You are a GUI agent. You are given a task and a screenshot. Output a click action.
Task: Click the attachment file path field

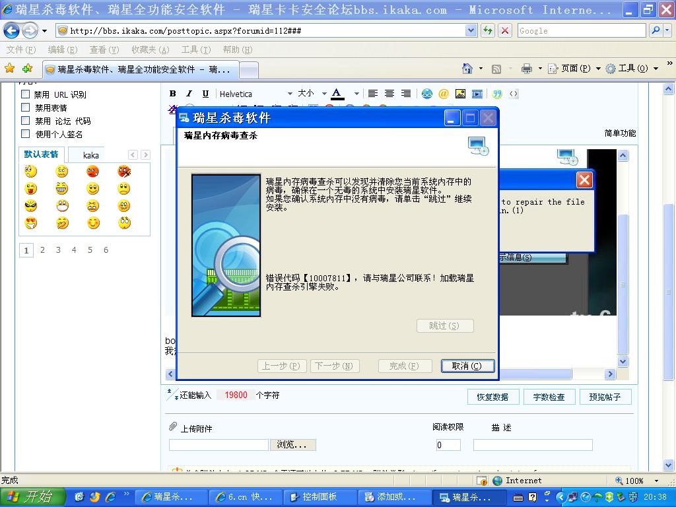tap(219, 445)
